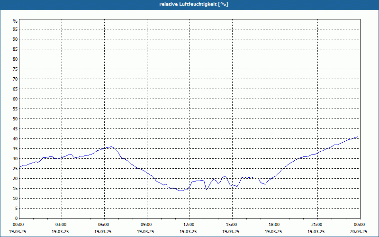
Task: Select the 90 y-axis label
Action: pos(15,39)
